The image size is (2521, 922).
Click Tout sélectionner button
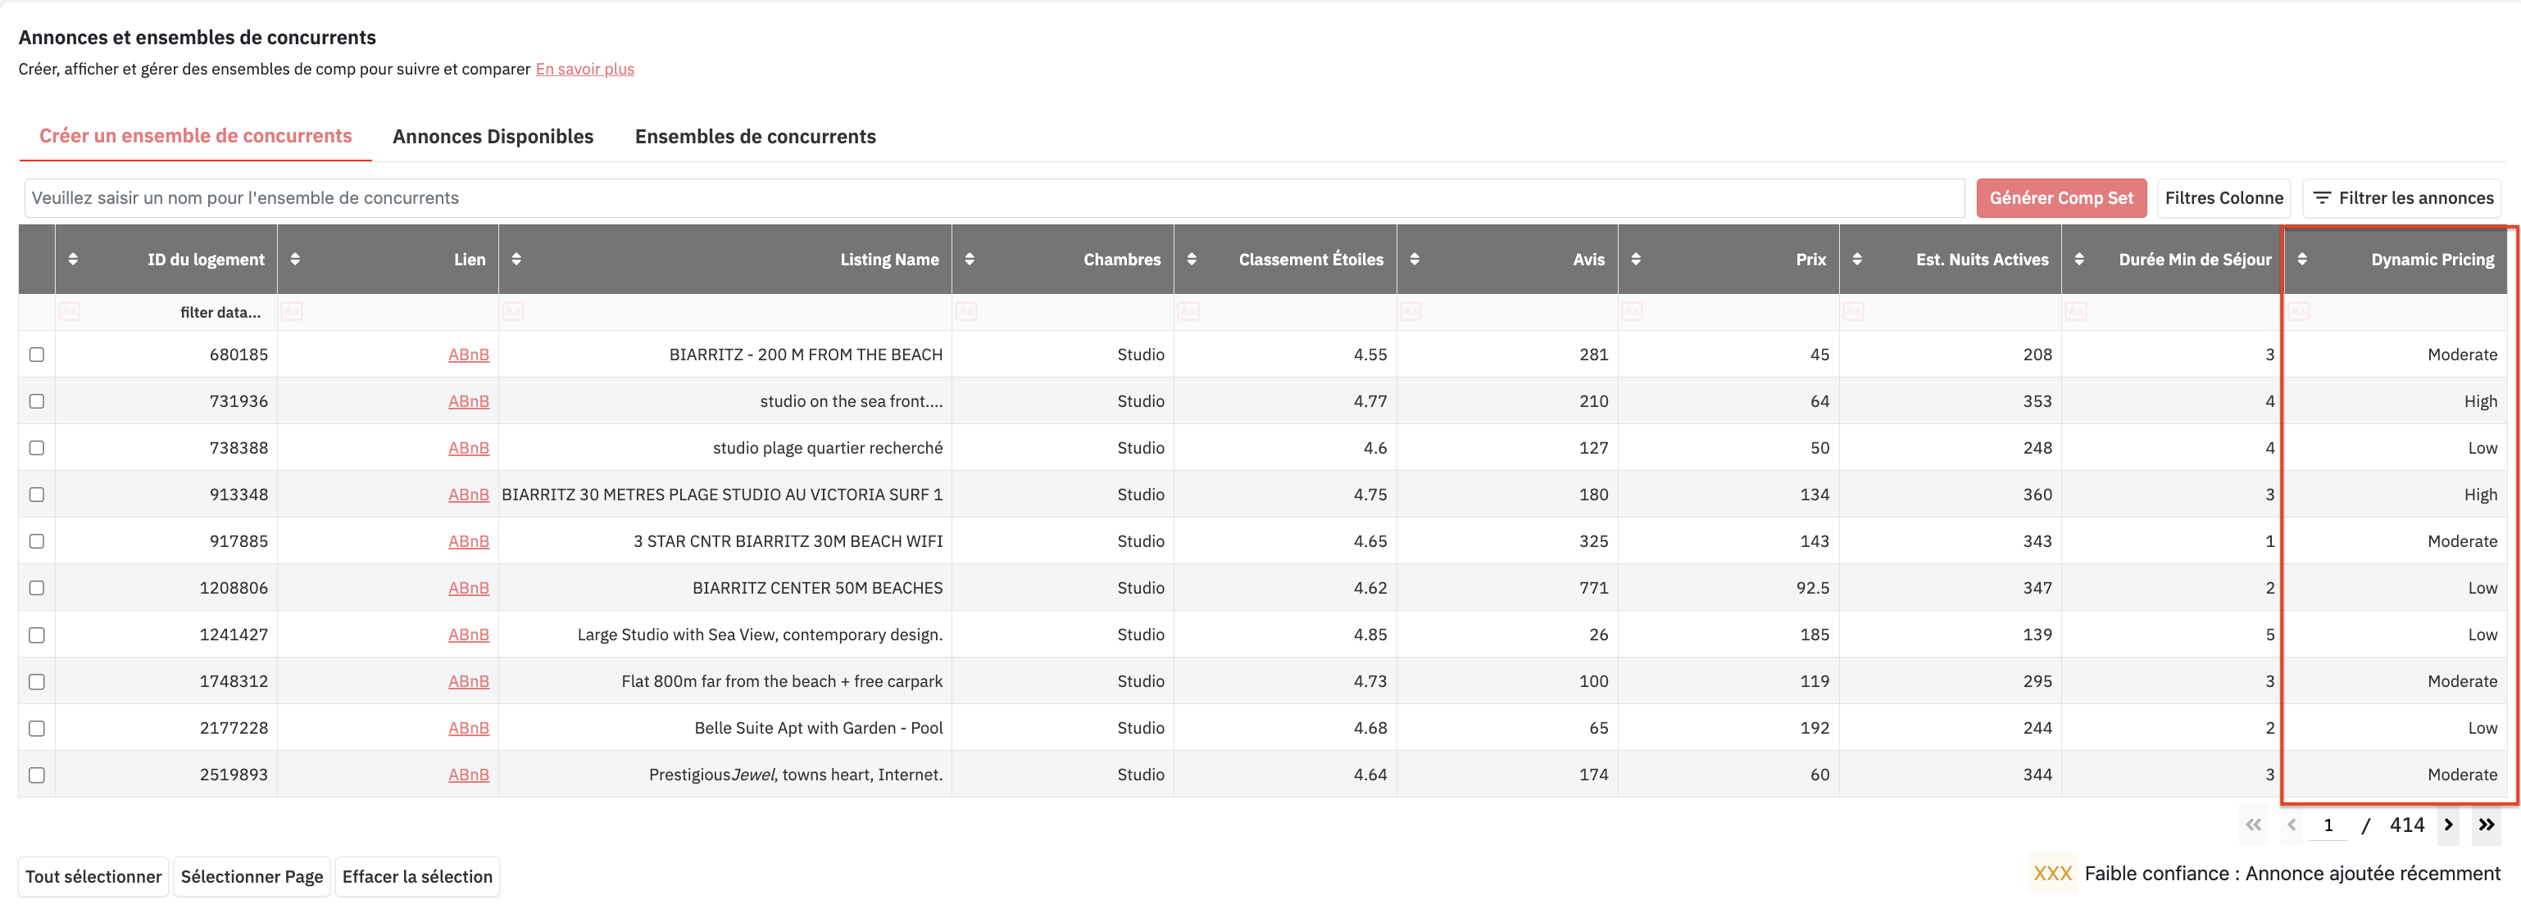point(94,877)
